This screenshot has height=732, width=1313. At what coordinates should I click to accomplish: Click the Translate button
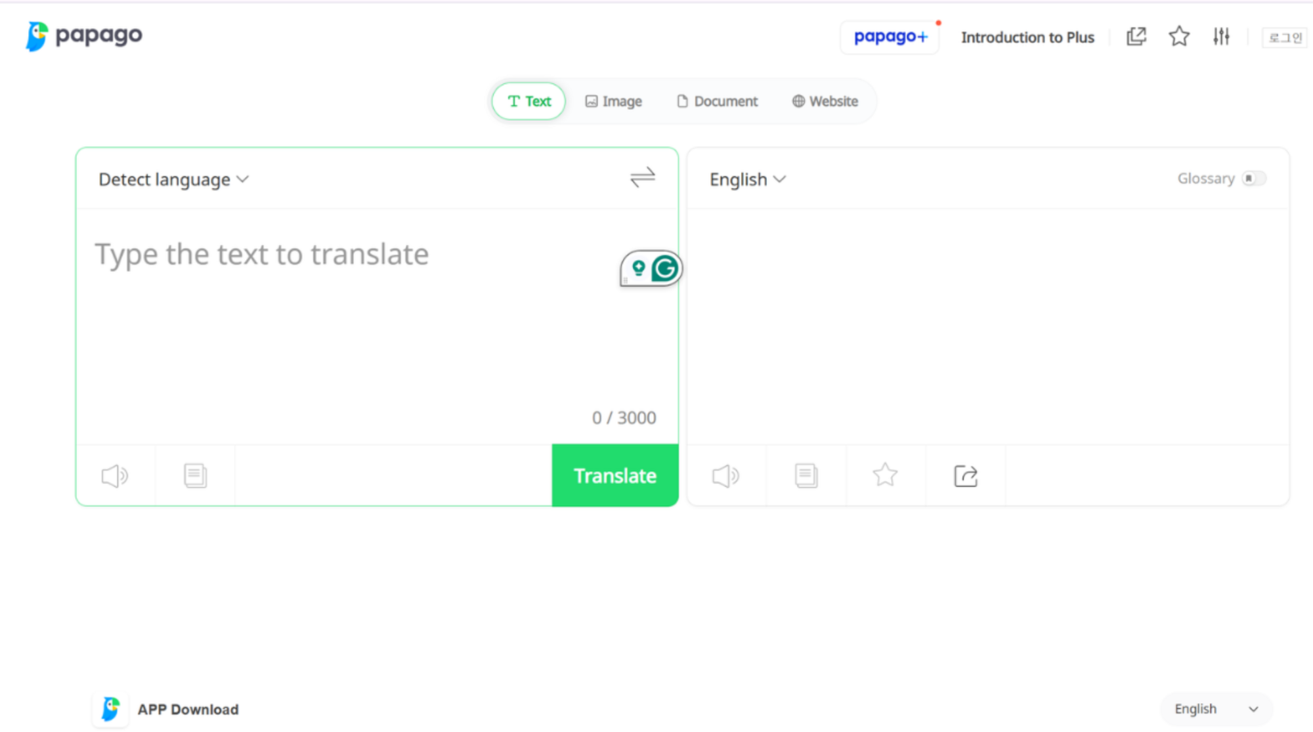[x=614, y=475]
